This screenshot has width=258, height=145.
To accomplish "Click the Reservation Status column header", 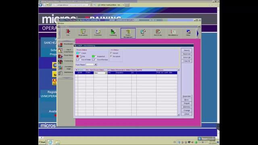I will coord(124,70).
